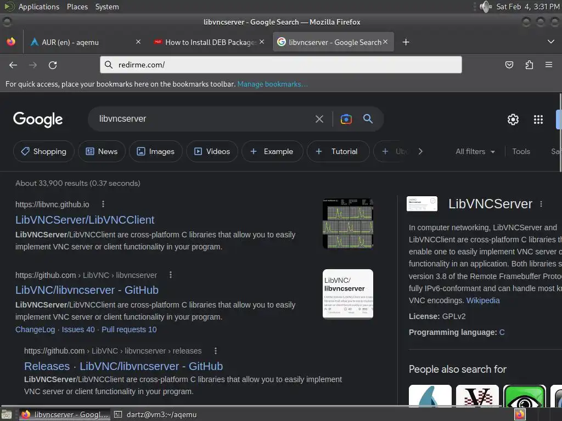Open the green eye related search thumbnail
562x421 pixels.
click(524, 396)
